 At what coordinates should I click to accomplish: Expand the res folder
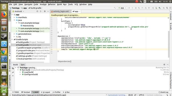pos(14,37)
